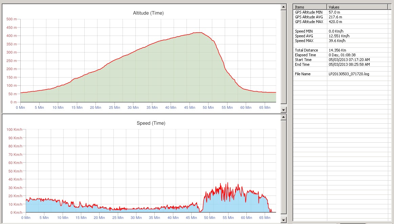Click the LP20130503_071720.log file name value
Viewport: 394px width, 224px height.
coord(349,74)
